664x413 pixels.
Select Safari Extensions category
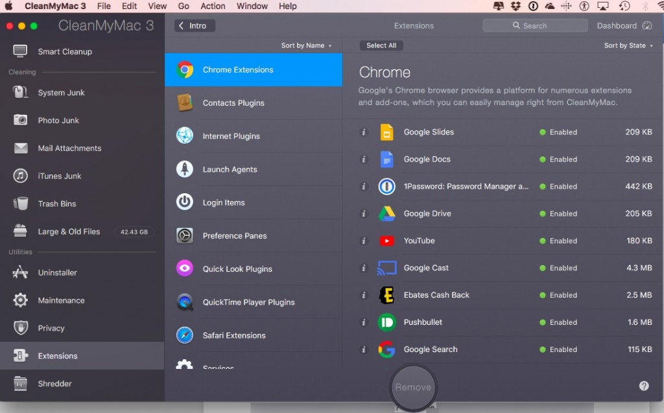click(254, 335)
